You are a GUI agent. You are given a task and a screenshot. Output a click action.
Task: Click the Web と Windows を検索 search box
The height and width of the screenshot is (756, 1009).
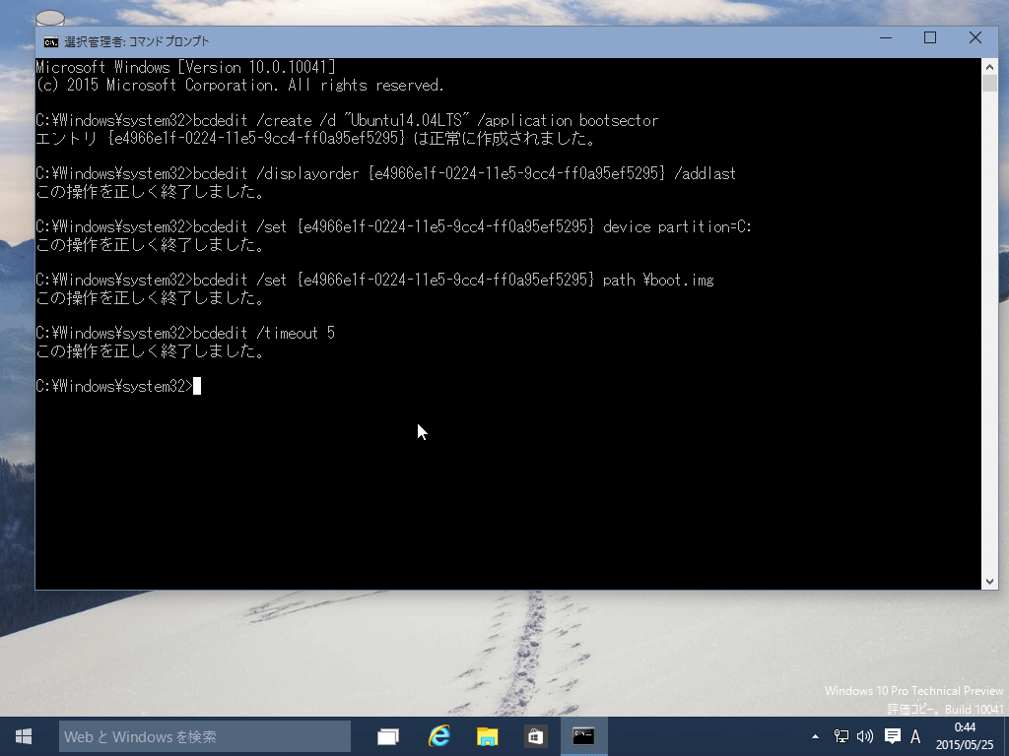click(x=205, y=736)
